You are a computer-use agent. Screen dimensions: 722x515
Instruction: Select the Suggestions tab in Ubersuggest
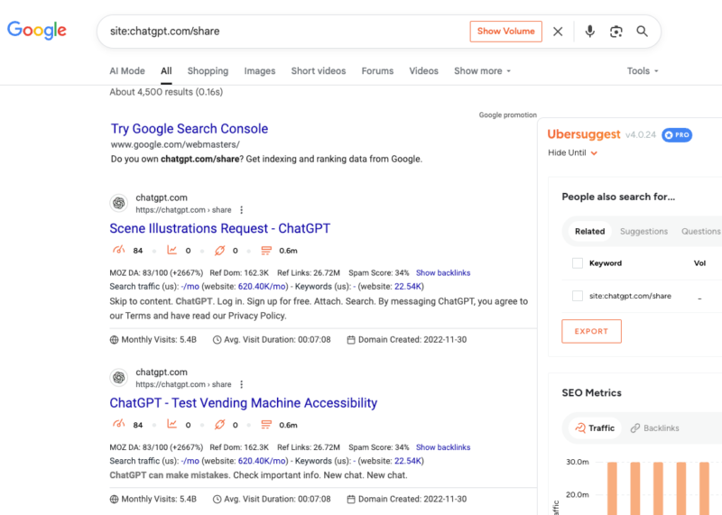pyautogui.click(x=643, y=231)
